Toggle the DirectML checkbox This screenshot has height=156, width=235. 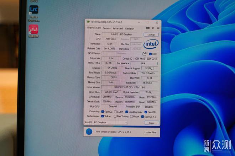pos(146,112)
